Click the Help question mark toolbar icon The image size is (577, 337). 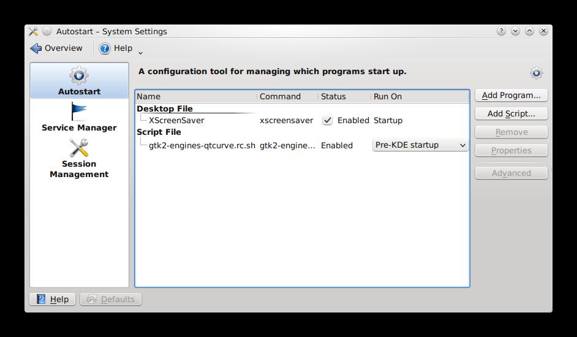point(105,48)
